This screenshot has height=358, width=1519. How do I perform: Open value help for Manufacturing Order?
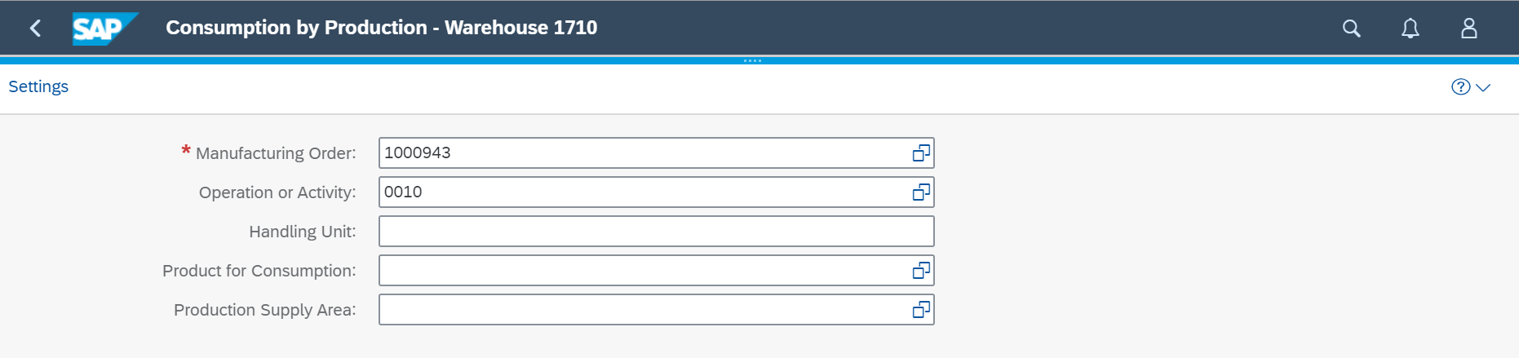921,153
